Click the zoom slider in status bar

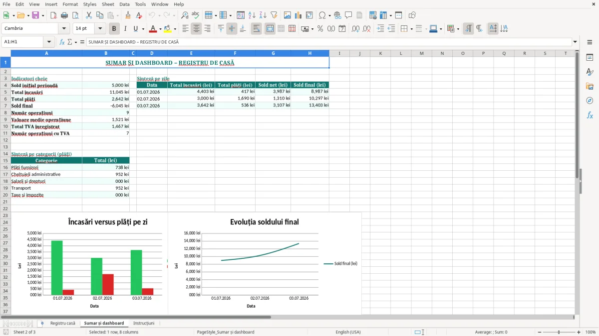tap(559, 332)
